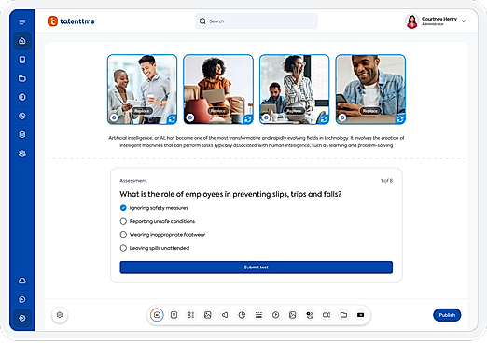This screenshot has width=487, height=343.
Task: Click the circle badge on phone-call image
Action: point(266,117)
